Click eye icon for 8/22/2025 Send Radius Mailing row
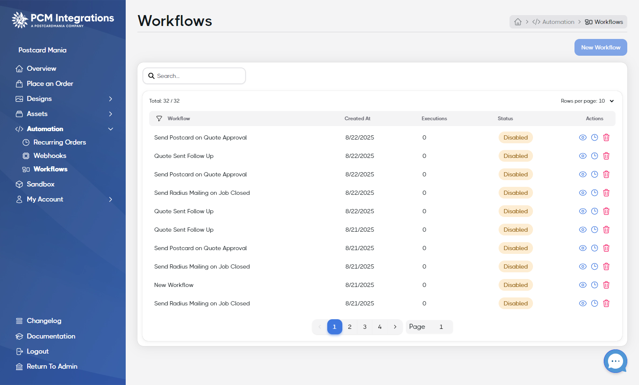The image size is (639, 385). pyautogui.click(x=582, y=193)
